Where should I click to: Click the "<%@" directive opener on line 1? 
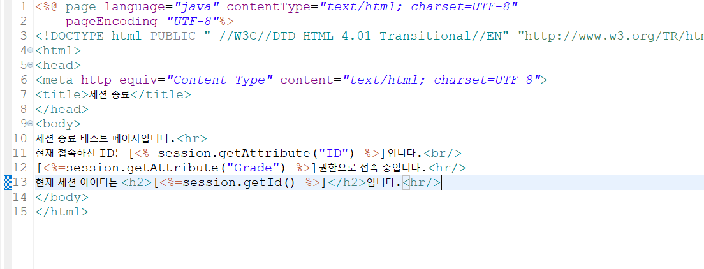[x=47, y=7]
